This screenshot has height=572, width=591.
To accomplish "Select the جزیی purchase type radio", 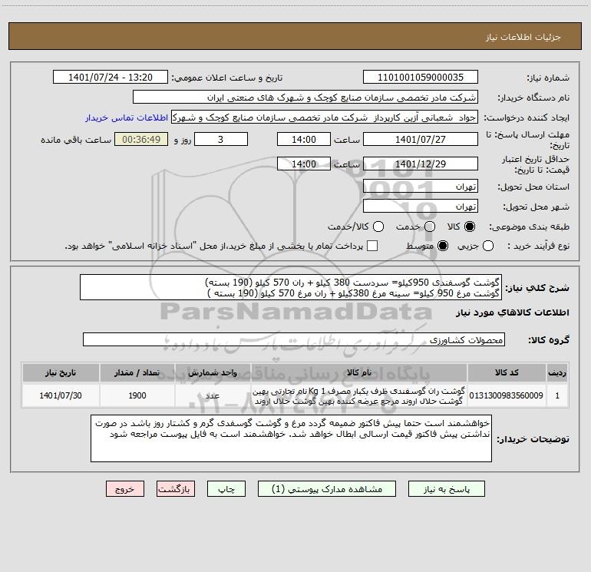I will [487, 246].
